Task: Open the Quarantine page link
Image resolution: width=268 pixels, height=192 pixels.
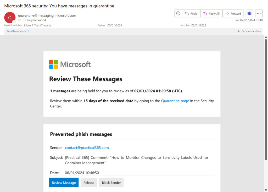Action: (x=175, y=101)
